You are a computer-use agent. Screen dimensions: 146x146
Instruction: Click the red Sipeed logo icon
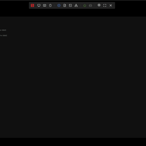click(32, 5)
